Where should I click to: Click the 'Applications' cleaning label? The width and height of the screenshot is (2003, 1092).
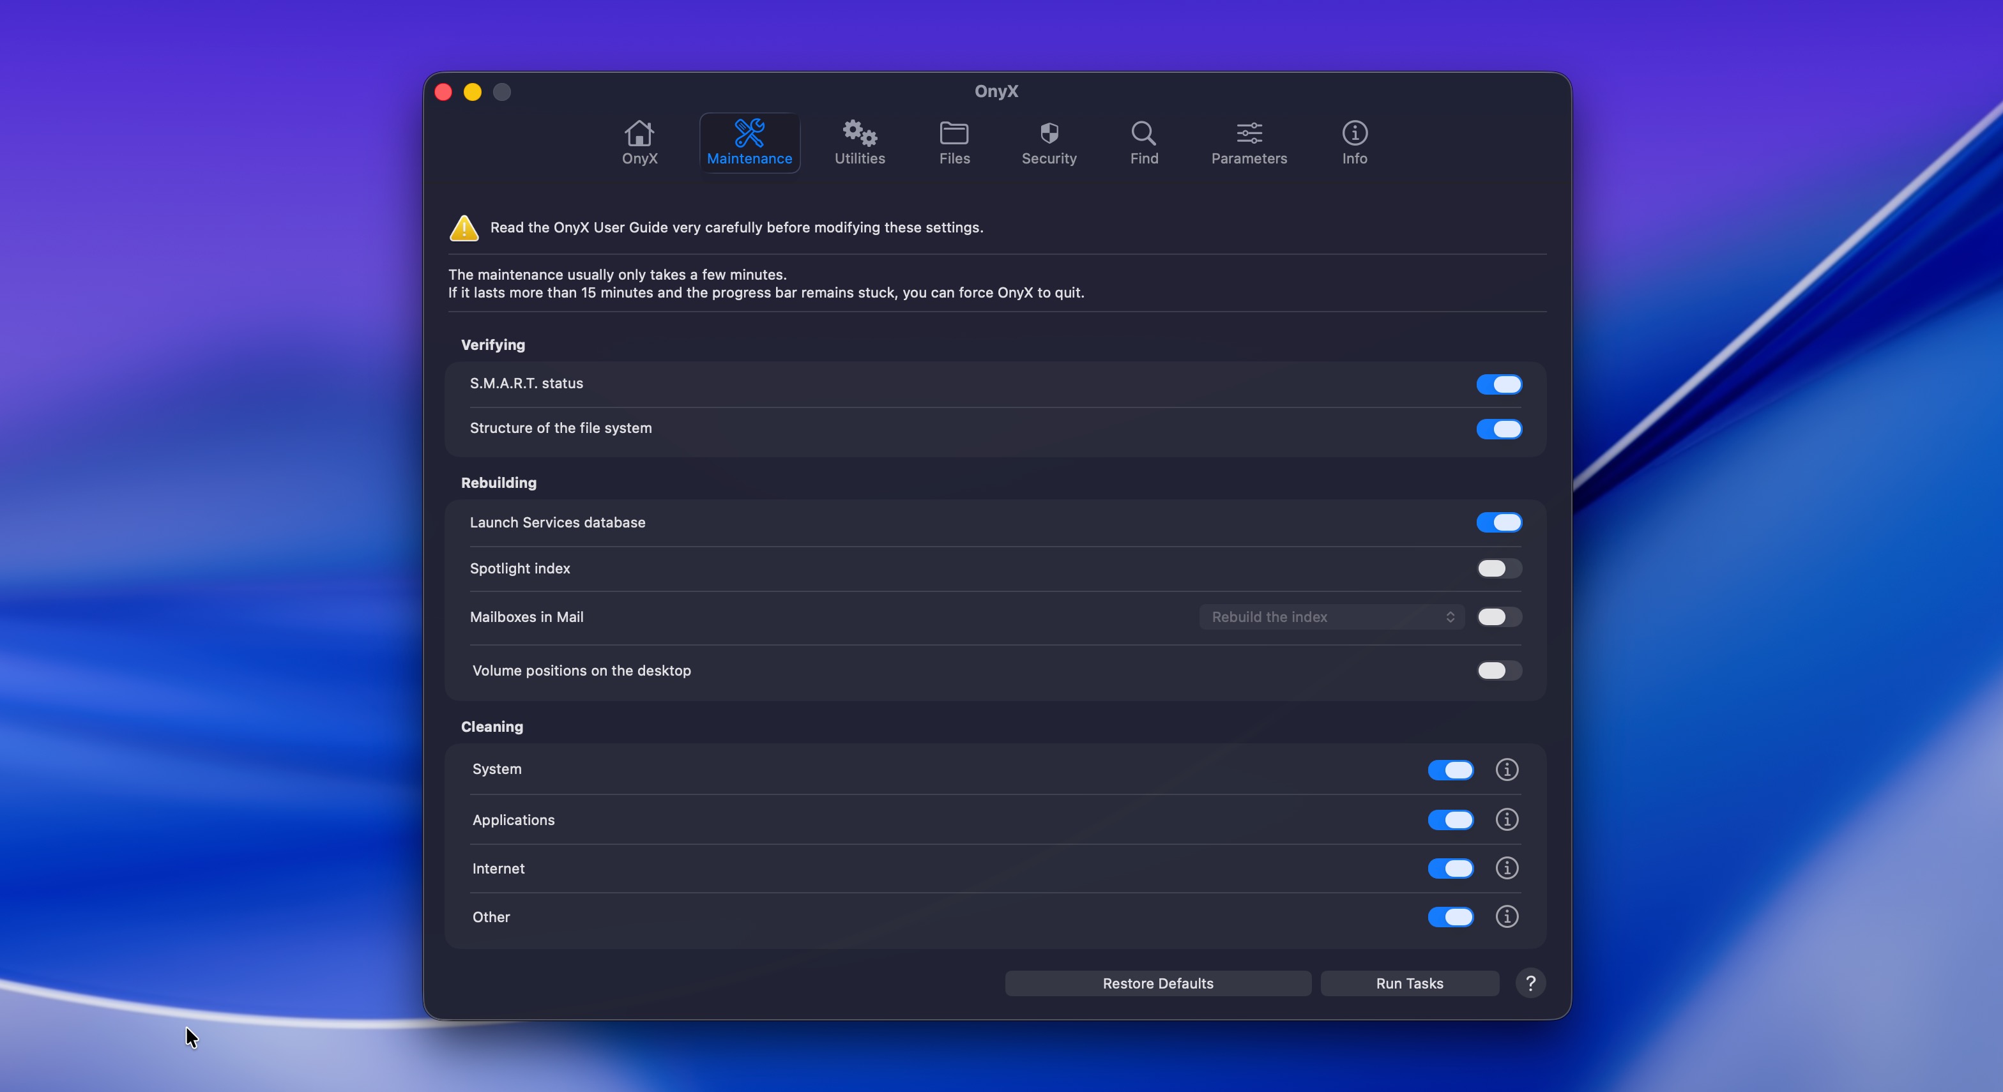(513, 820)
